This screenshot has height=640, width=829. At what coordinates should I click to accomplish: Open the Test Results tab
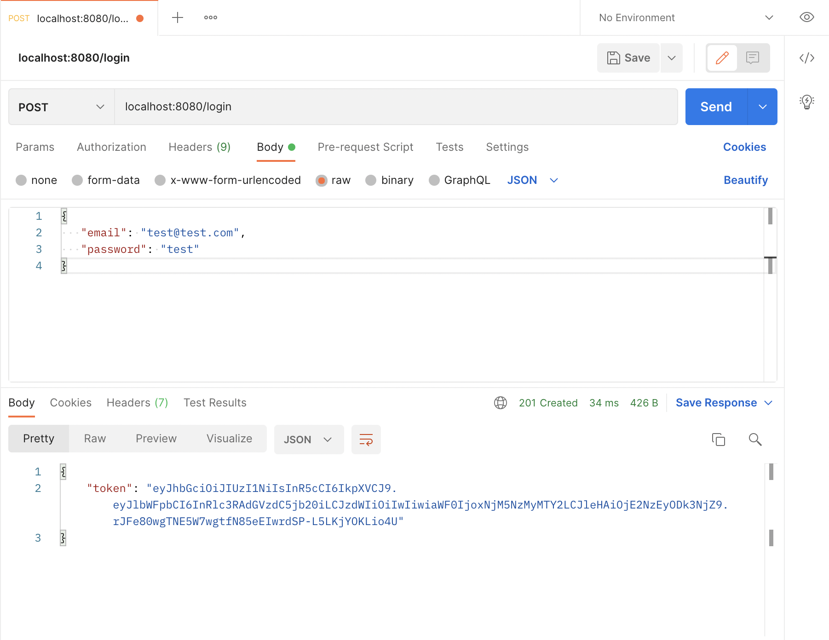click(x=214, y=403)
